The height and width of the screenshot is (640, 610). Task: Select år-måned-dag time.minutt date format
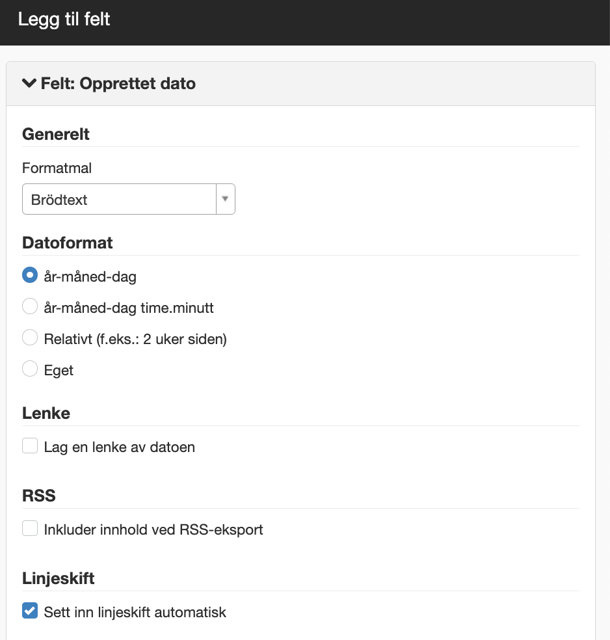(30, 306)
